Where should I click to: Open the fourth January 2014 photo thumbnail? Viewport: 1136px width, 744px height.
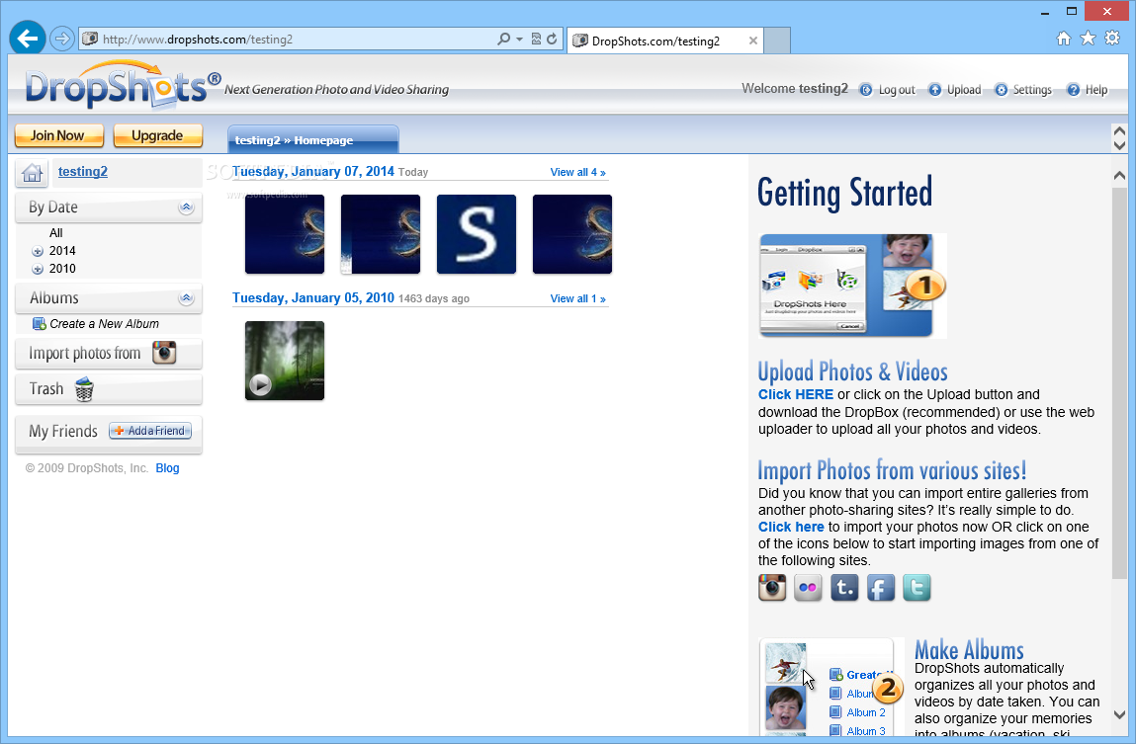pyautogui.click(x=572, y=234)
